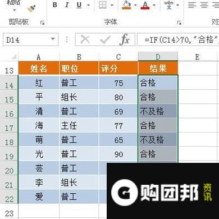Cancel formula entry with the X button
219x219 pixels.
[x=85, y=39]
